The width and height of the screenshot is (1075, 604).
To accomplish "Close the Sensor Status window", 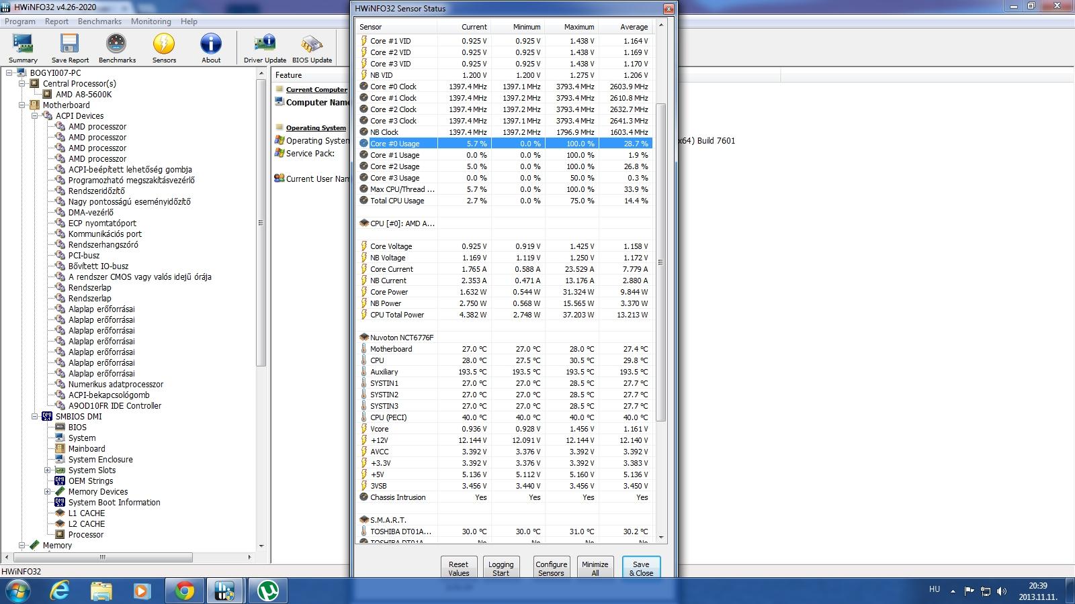I will [668, 9].
